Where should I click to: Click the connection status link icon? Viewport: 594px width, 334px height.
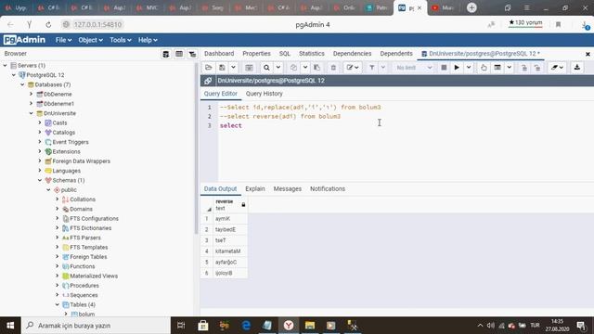[208, 81]
